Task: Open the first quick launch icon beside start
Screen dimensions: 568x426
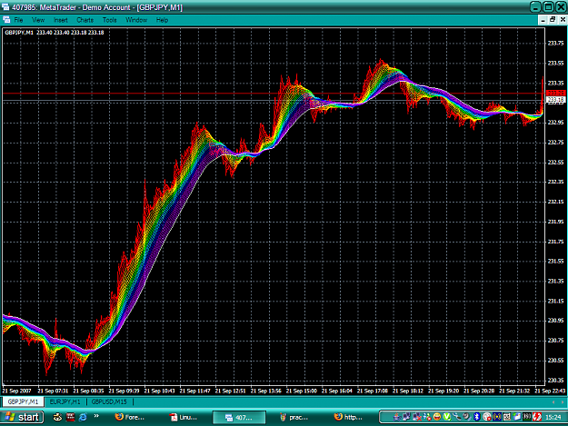Action: point(57,417)
